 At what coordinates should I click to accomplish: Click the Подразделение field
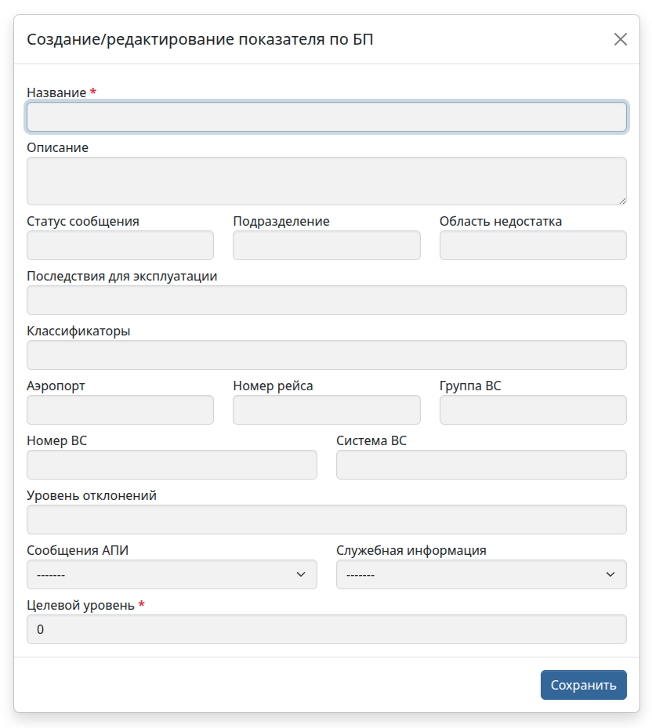point(326,245)
